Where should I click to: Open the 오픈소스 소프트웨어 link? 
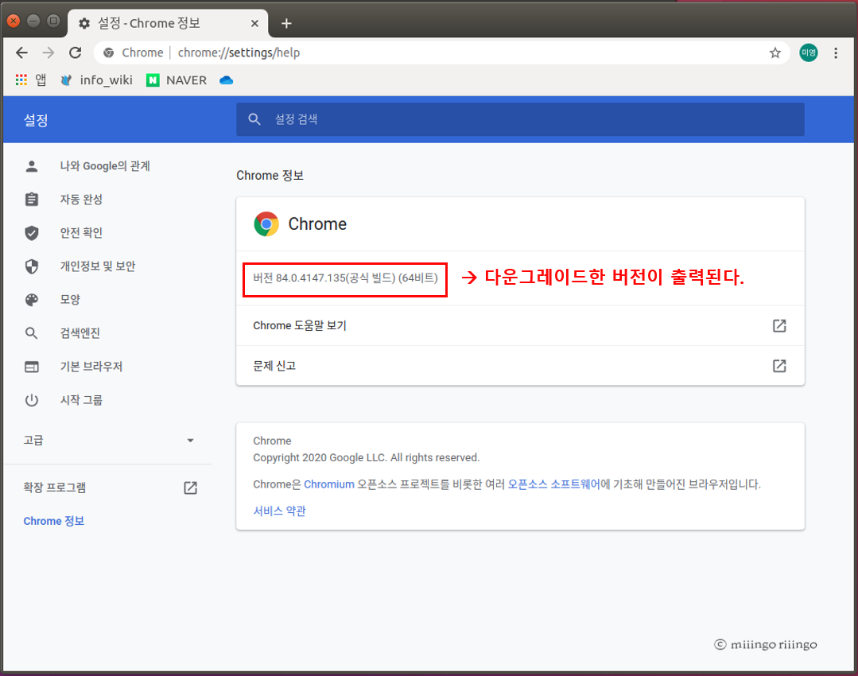[553, 484]
